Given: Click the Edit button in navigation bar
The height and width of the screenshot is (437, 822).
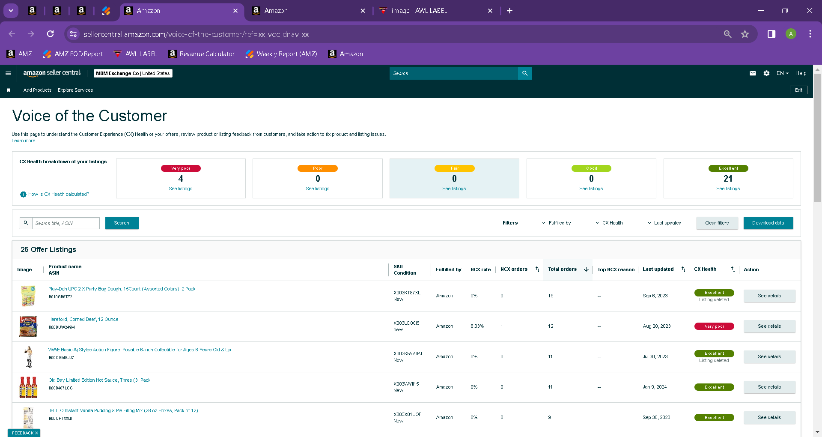Looking at the screenshot, I should 798,90.
